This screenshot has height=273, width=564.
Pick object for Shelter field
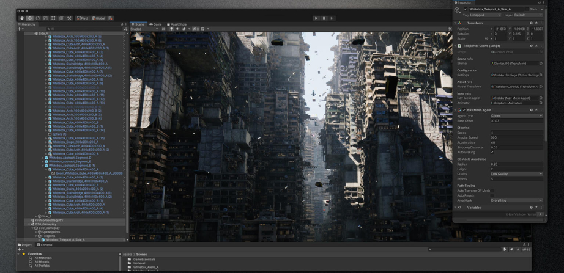pos(541,64)
